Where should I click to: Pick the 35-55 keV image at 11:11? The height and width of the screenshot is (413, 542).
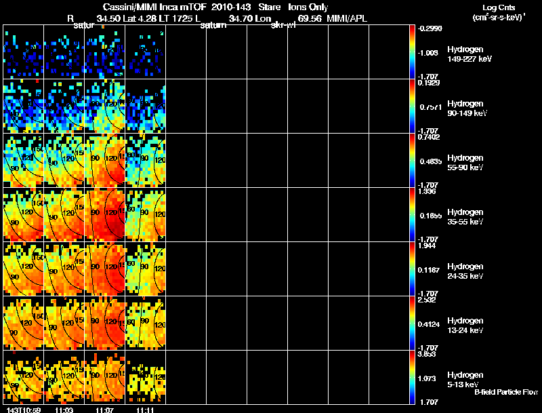[146, 215]
